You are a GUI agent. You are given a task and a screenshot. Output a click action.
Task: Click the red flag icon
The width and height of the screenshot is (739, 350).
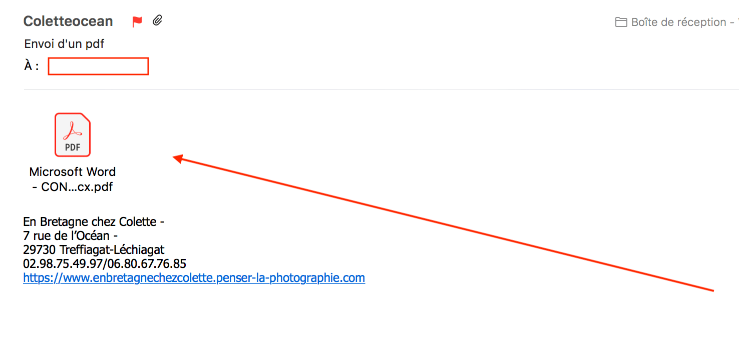click(137, 21)
